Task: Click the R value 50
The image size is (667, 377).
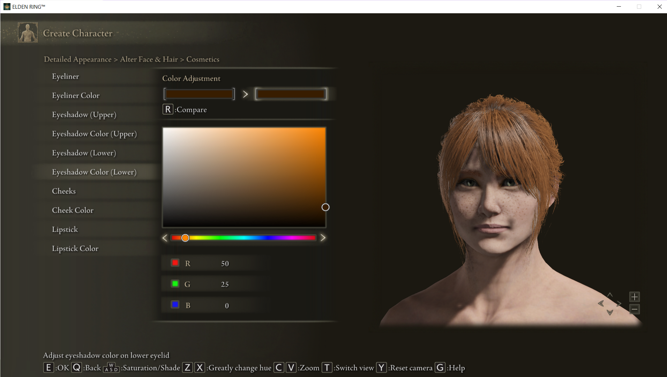Action: coord(225,264)
